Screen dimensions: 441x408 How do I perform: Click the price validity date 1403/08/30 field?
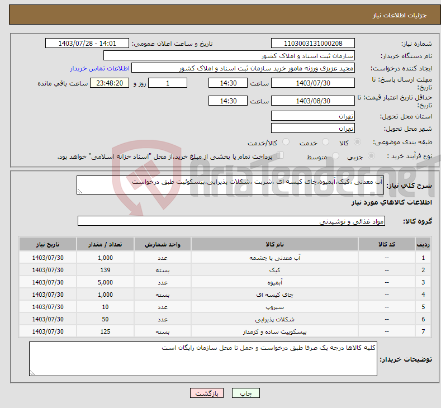click(x=313, y=101)
